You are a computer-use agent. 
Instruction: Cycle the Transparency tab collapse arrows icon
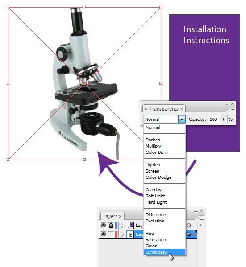[146, 109]
